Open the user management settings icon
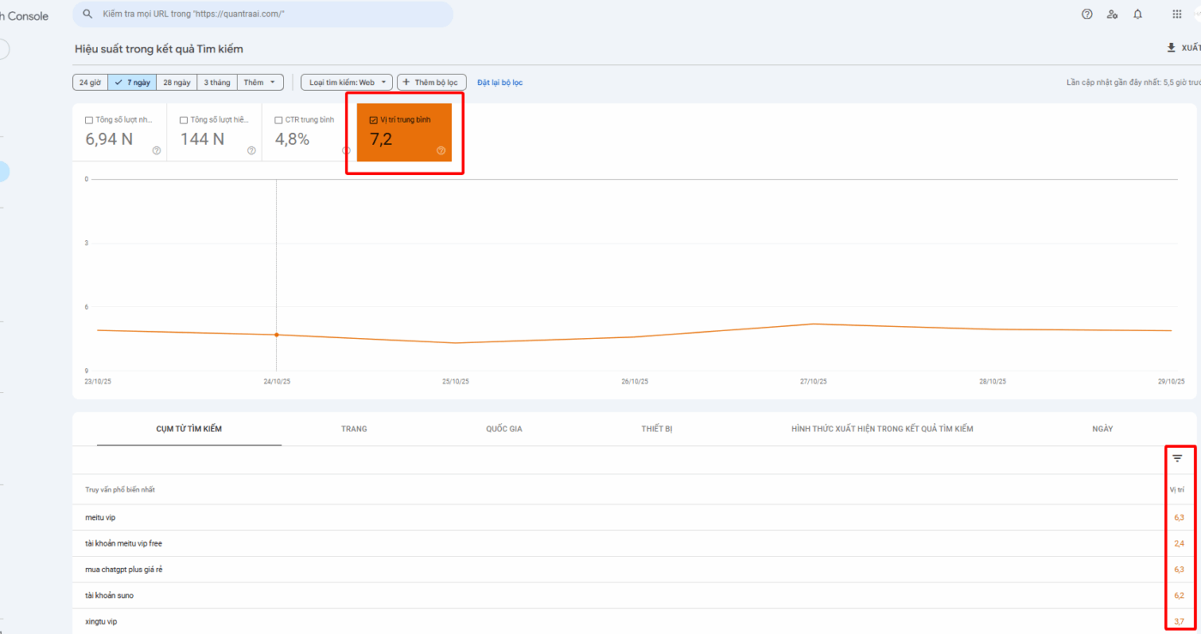 [1112, 15]
